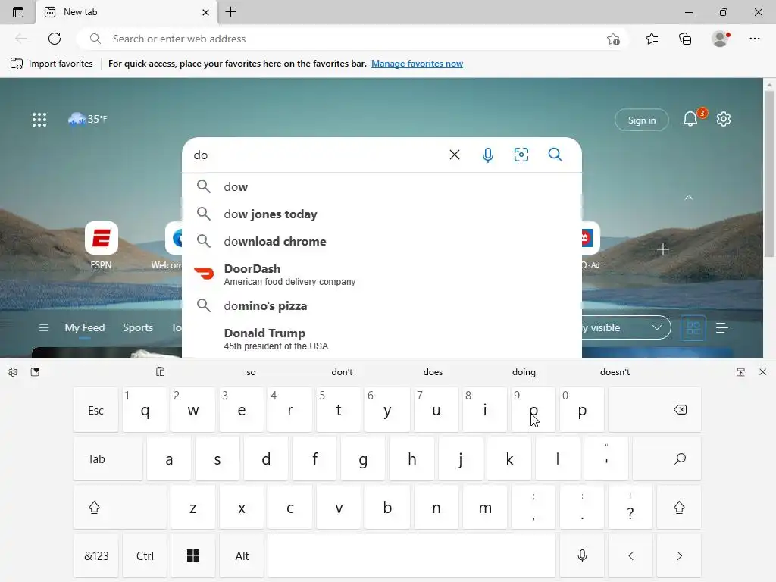This screenshot has width=776, height=582.
Task: Switch to &123 symbols layout
Action: pyautogui.click(x=96, y=555)
